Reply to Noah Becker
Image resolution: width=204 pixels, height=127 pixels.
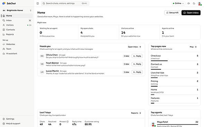tap(137, 64)
